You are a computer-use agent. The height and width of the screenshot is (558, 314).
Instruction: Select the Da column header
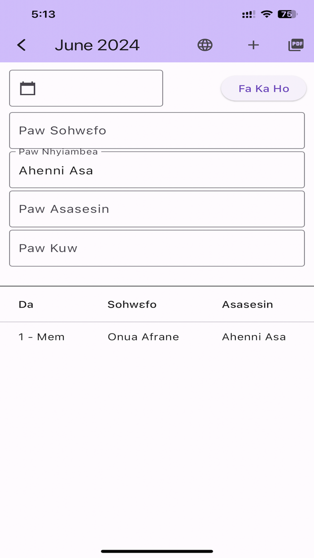(x=26, y=304)
